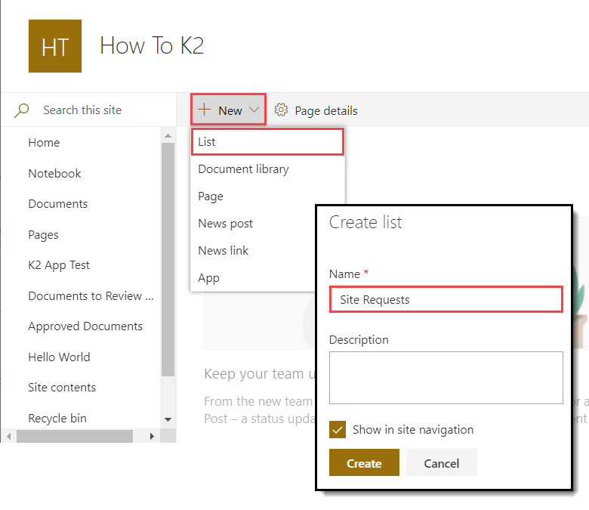589x510 pixels.
Task: Open Notebook navigation link
Action: pos(54,174)
